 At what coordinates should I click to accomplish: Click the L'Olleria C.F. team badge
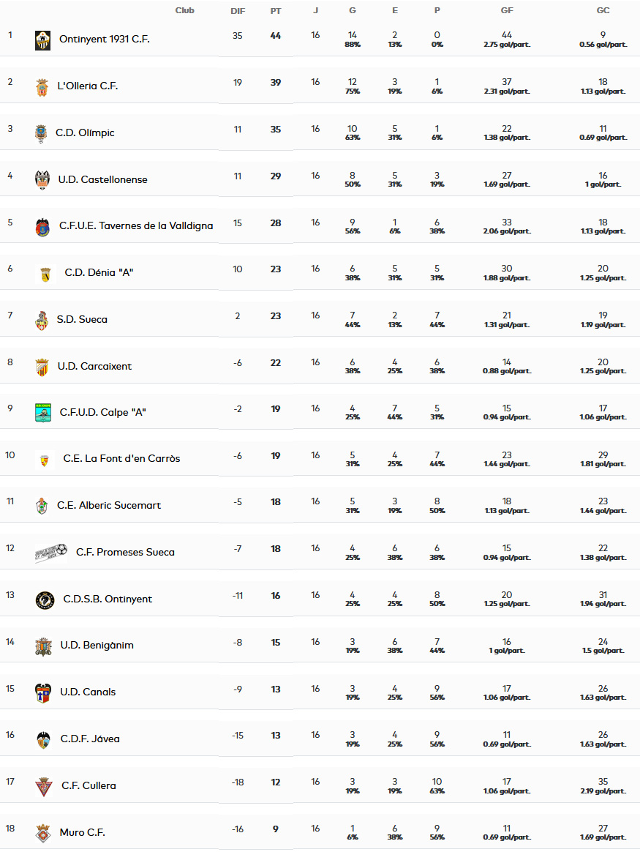click(x=42, y=87)
